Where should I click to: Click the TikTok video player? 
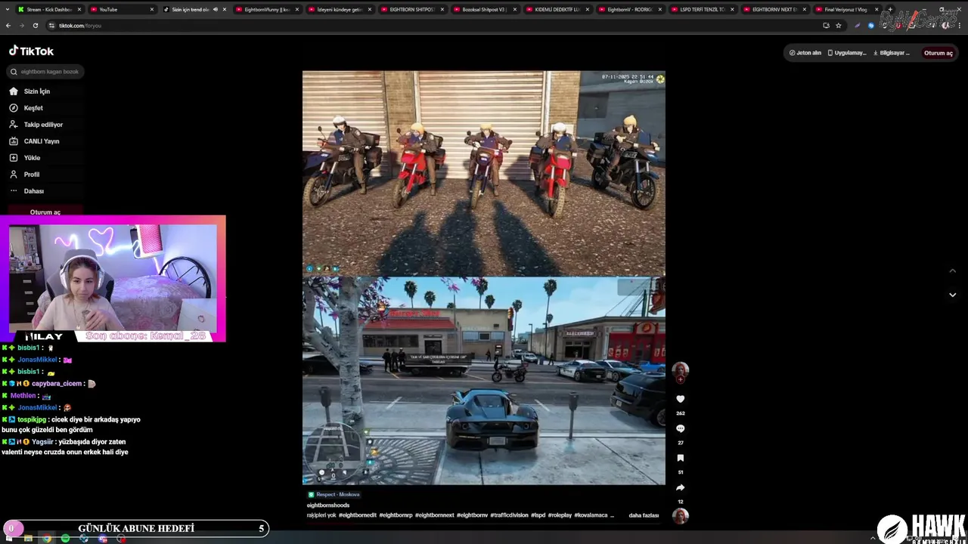(484, 277)
